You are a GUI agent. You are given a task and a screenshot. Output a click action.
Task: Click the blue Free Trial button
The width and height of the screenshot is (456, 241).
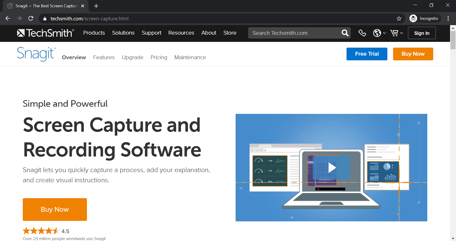(367, 54)
